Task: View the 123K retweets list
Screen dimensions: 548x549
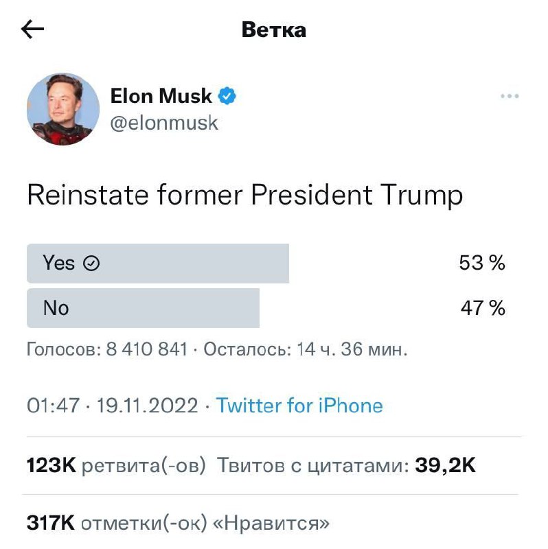Action: click(116, 466)
